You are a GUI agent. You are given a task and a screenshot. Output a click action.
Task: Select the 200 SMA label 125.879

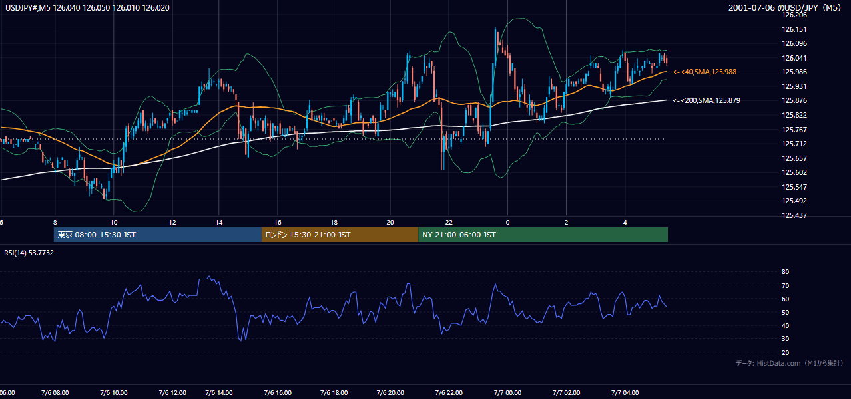706,100
